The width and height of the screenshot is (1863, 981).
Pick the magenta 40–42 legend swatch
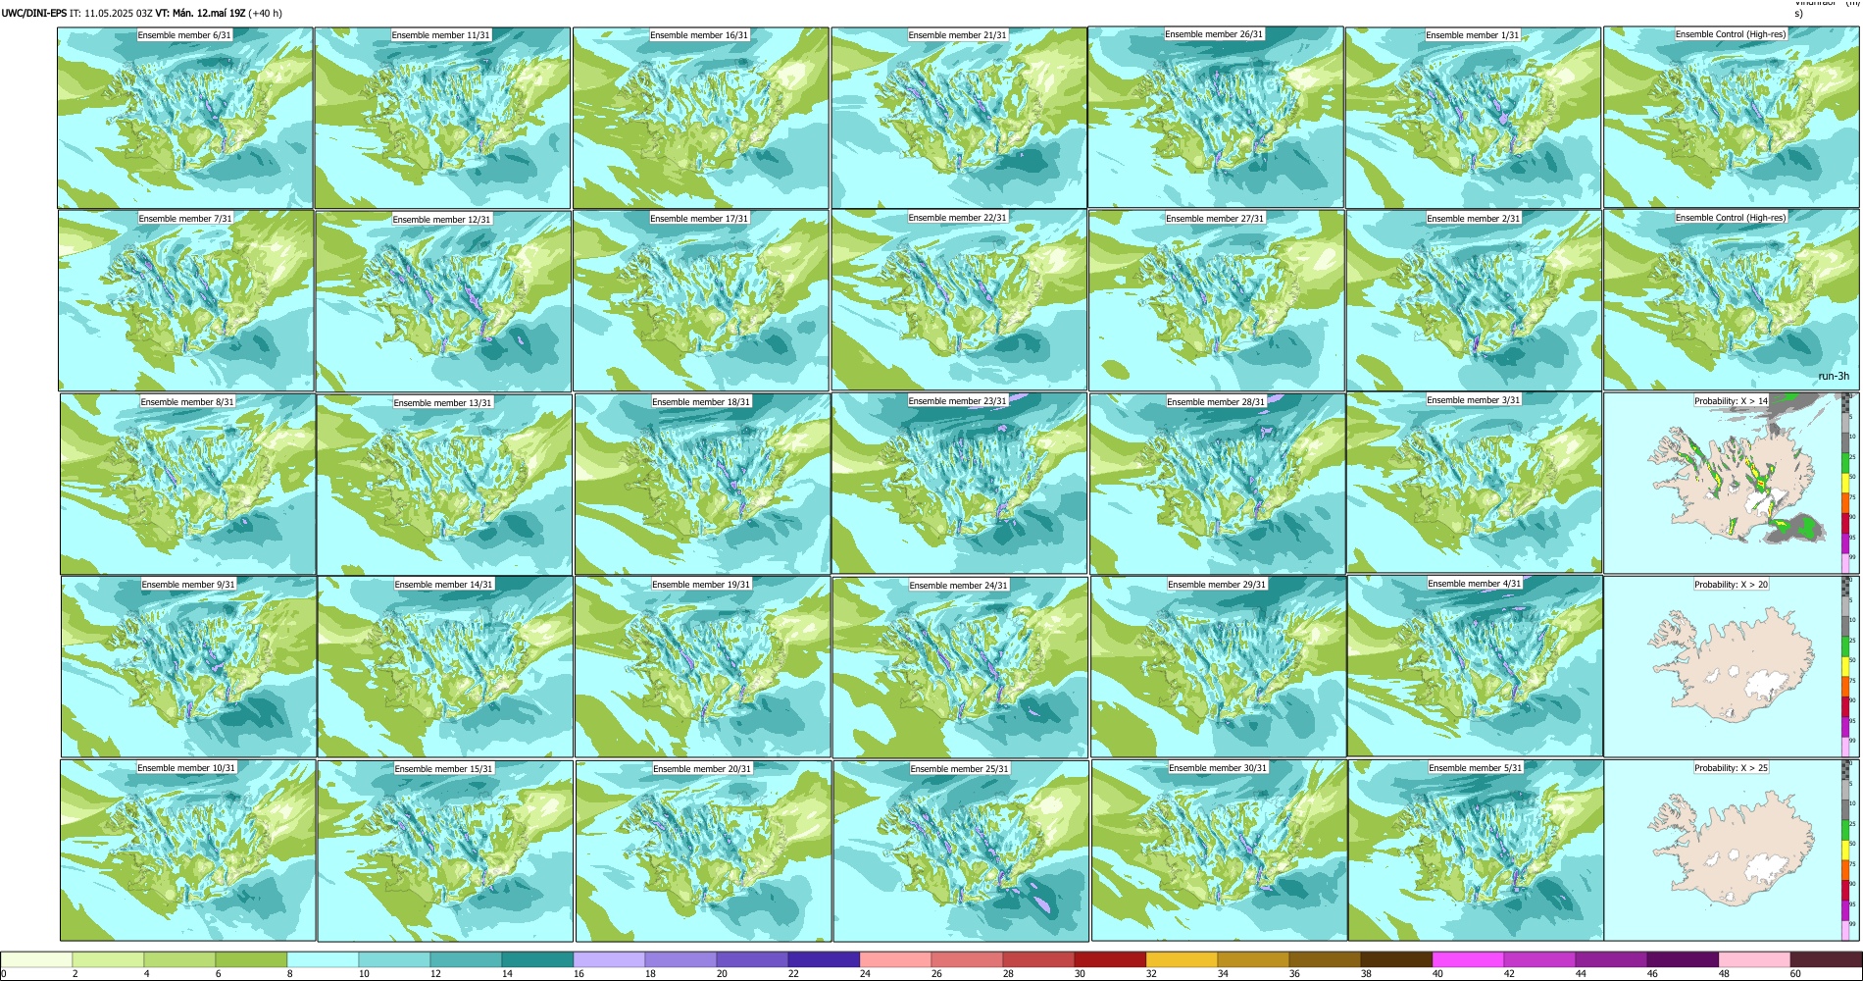1468,959
